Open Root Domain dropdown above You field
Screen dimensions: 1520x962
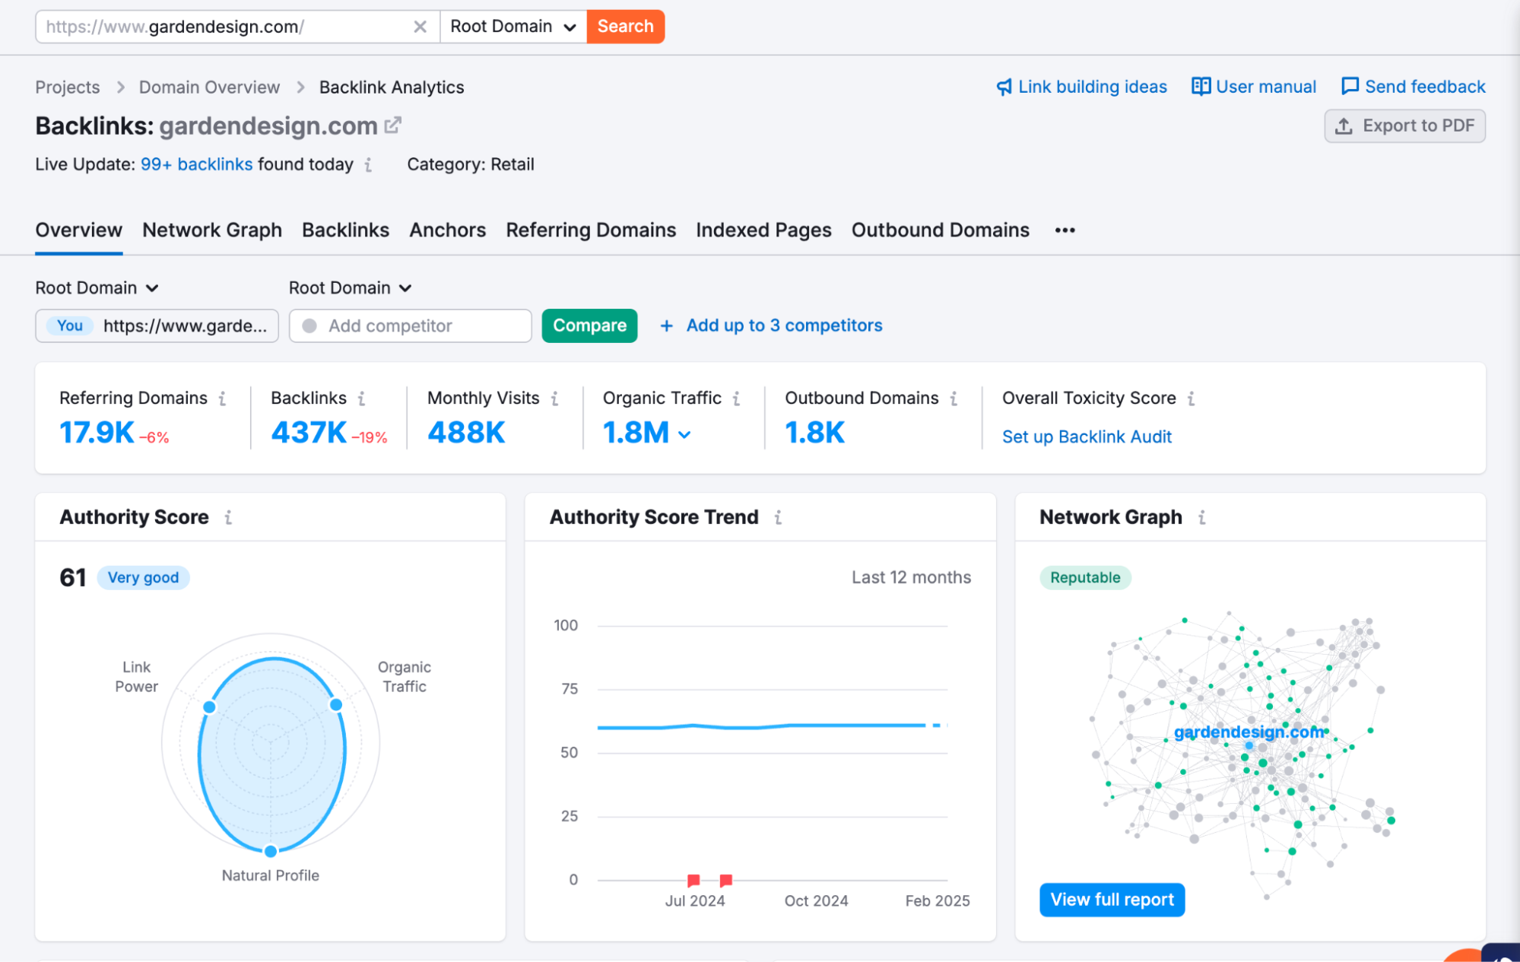97,288
